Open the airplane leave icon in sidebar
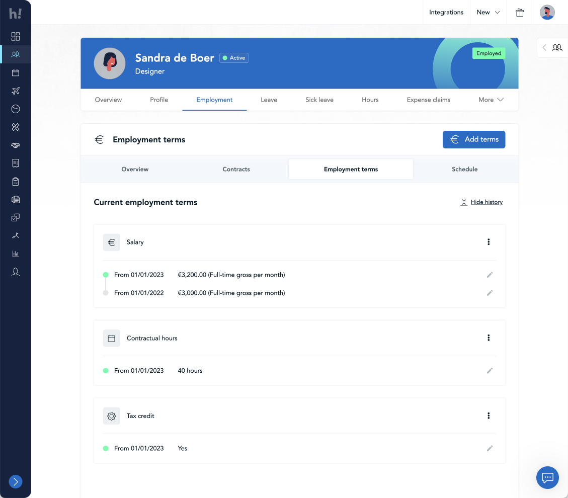The height and width of the screenshot is (498, 568). pos(16,91)
